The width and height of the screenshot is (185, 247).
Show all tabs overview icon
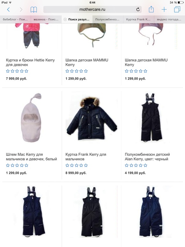(x=177, y=9)
